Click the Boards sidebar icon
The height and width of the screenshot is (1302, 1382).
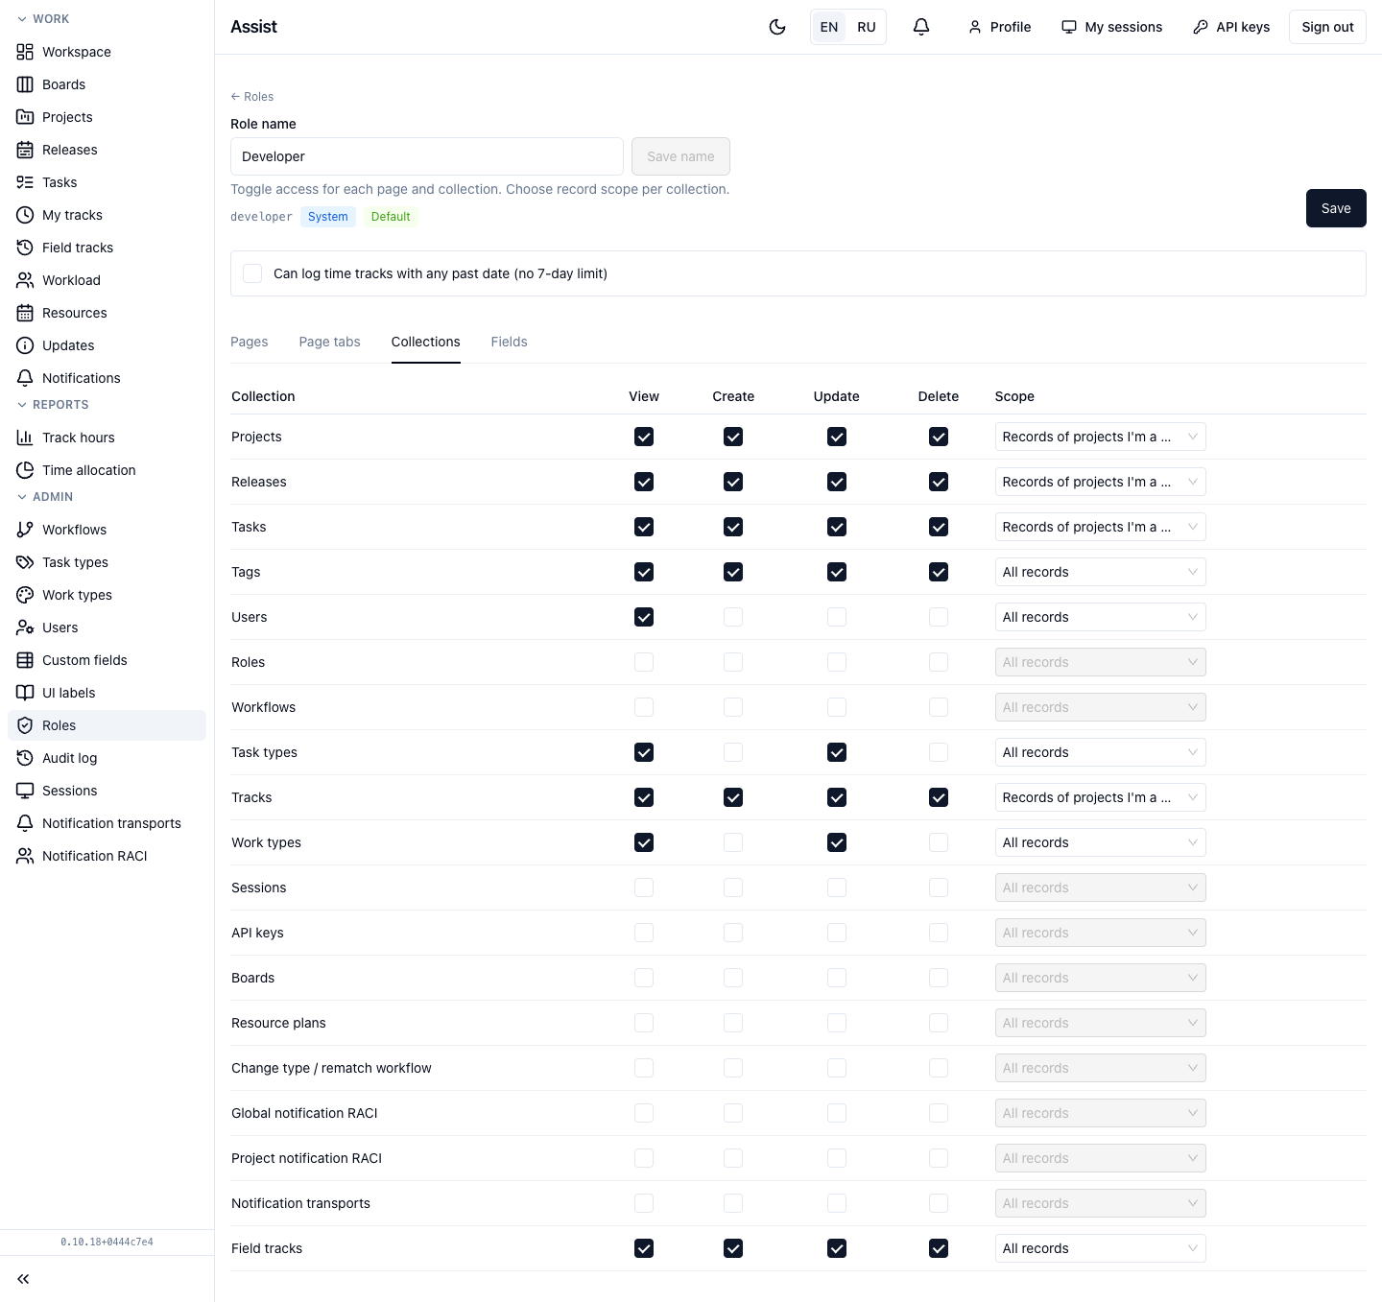pyautogui.click(x=25, y=84)
